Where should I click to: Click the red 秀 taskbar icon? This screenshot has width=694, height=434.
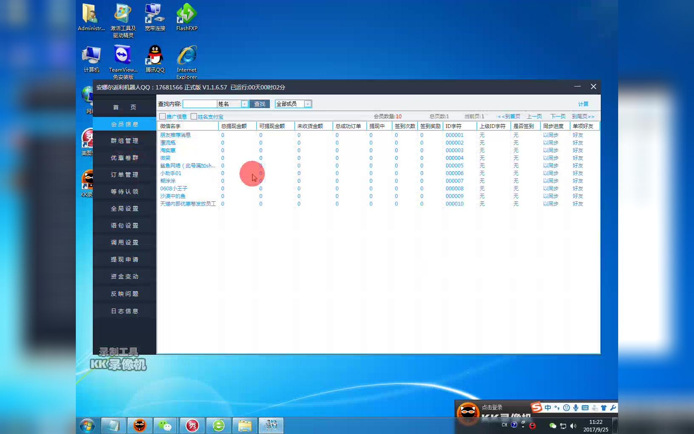(192, 426)
